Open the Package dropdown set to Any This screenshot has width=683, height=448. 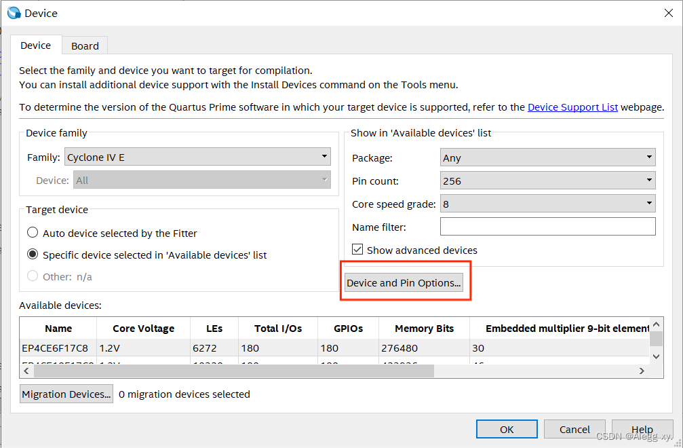pyautogui.click(x=547, y=157)
